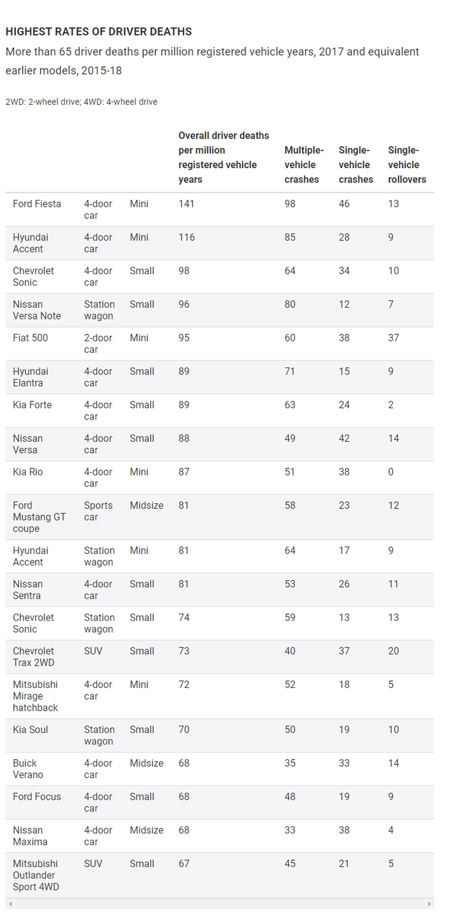Click the Overall driver deaths column header
The width and height of the screenshot is (457, 914).
point(223,157)
